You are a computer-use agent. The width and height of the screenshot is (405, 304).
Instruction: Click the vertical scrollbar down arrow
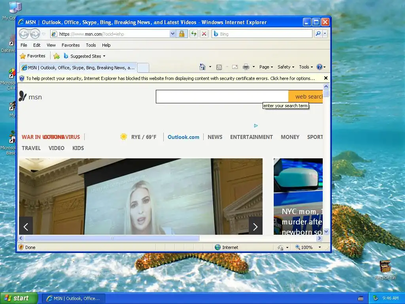click(x=326, y=231)
